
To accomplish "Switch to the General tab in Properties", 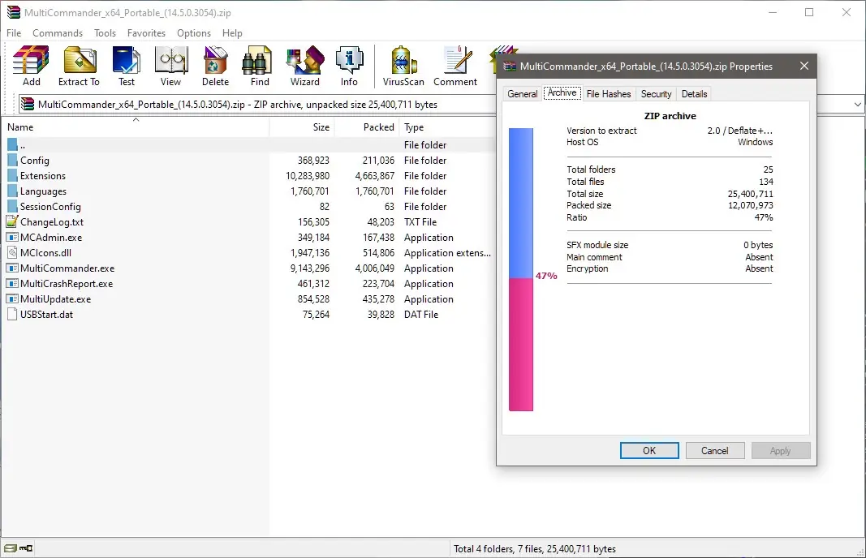I will click(523, 94).
